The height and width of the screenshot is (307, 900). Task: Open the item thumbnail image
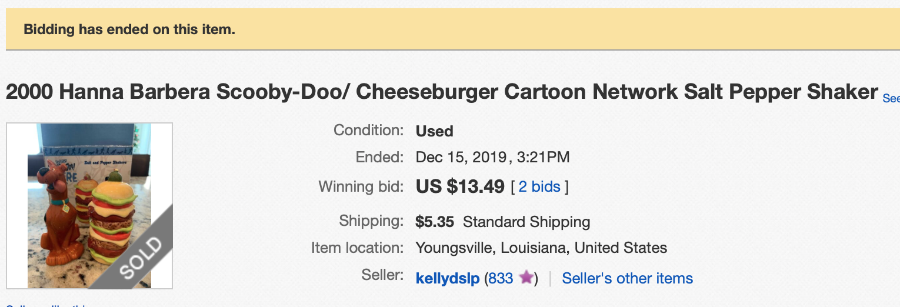(x=89, y=205)
